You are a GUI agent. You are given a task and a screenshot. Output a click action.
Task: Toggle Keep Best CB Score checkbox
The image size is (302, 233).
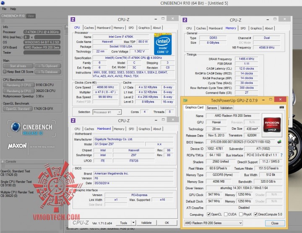coord(5,71)
